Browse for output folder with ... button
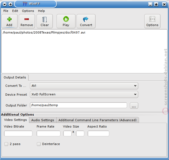Image resolution: width=169 pixels, height=160 pixels. [x=134, y=106]
